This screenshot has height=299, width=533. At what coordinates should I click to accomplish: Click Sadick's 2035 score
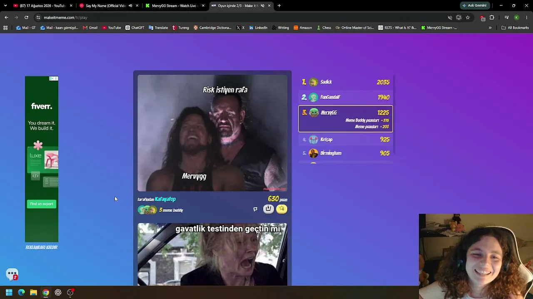(383, 82)
